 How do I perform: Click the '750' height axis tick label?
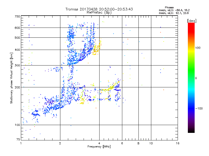click(x=17, y=16)
